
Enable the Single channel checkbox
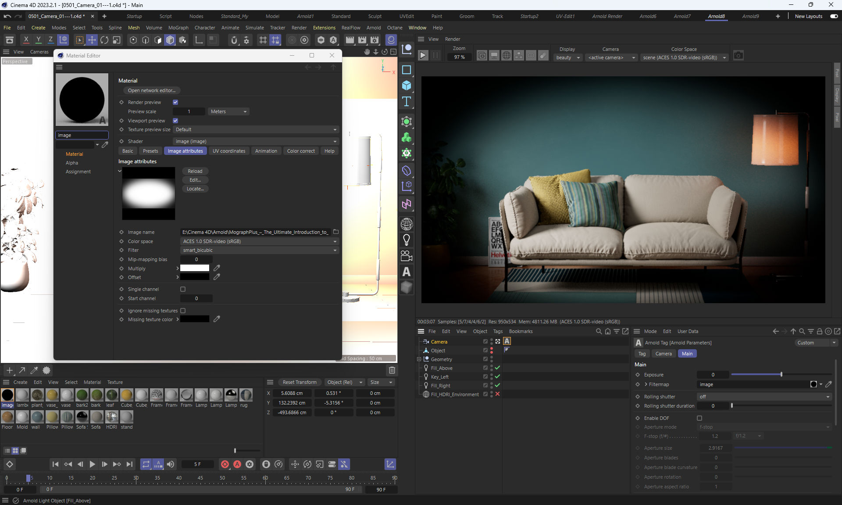pos(183,289)
